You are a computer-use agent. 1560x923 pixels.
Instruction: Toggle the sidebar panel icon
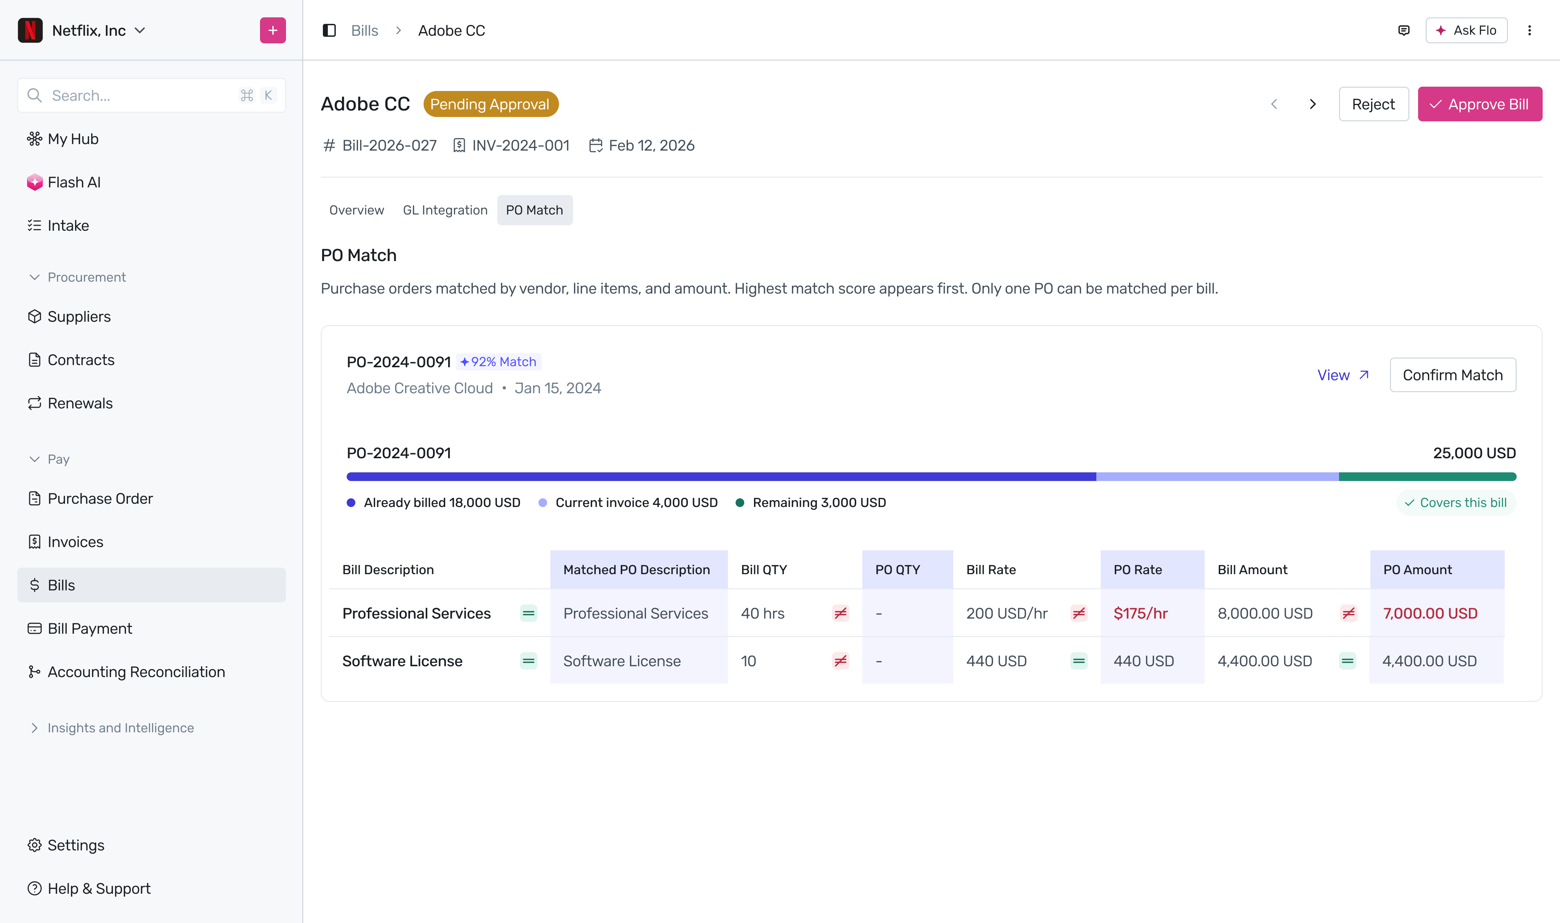click(x=329, y=30)
